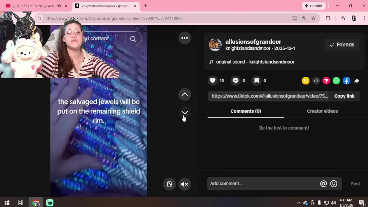This screenshot has width=368, height=207.
Task: Go to previous video with up arrow
Action: 185,94
